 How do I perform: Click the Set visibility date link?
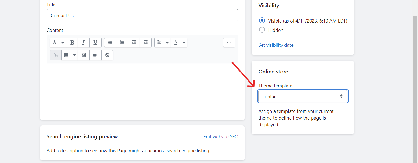point(276,45)
